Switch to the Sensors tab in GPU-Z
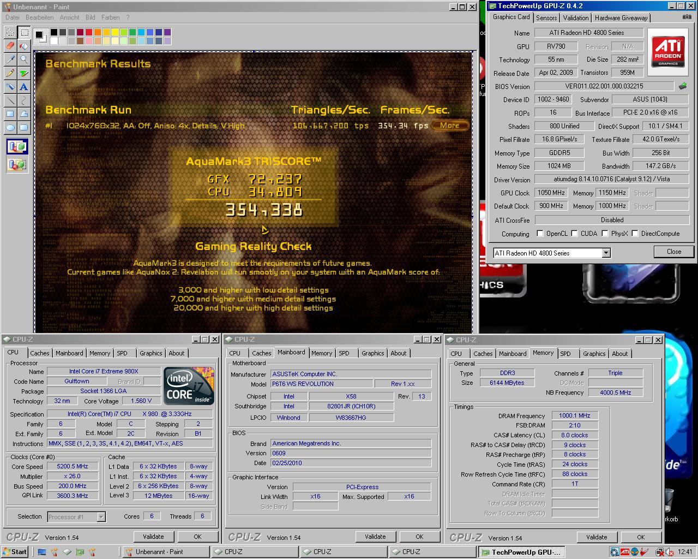This screenshot has width=698, height=559. pyautogui.click(x=546, y=18)
